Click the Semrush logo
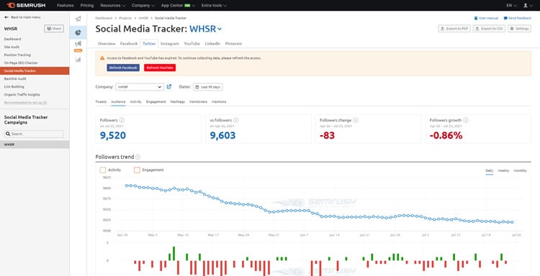This screenshot has height=276, width=540. (26, 5)
